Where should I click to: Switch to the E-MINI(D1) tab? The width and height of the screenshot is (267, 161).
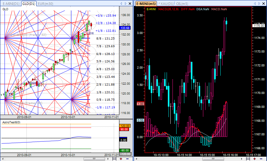coord(11,4)
